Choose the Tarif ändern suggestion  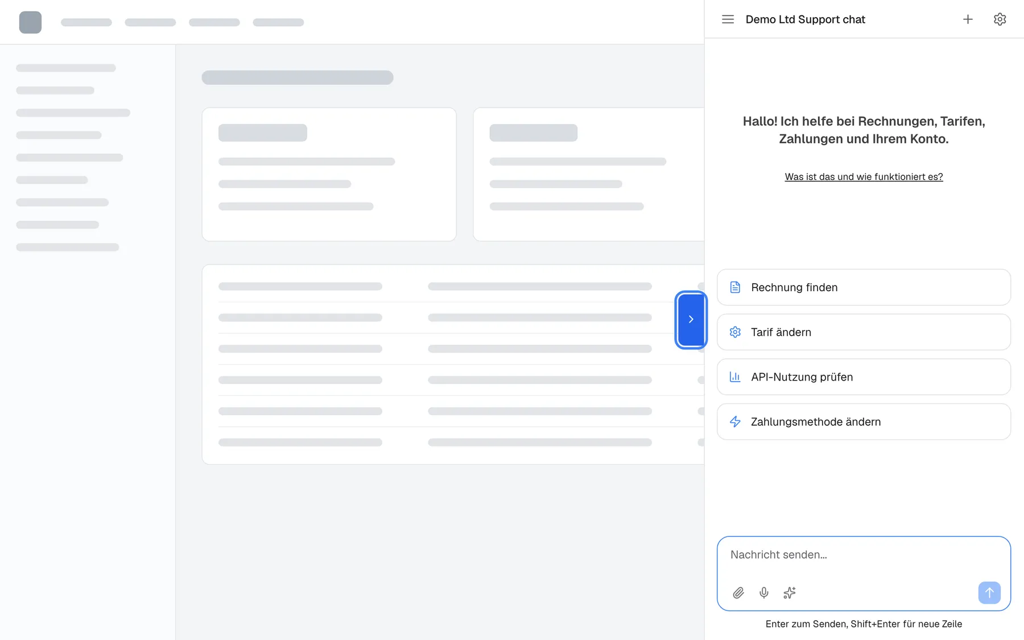click(x=864, y=332)
